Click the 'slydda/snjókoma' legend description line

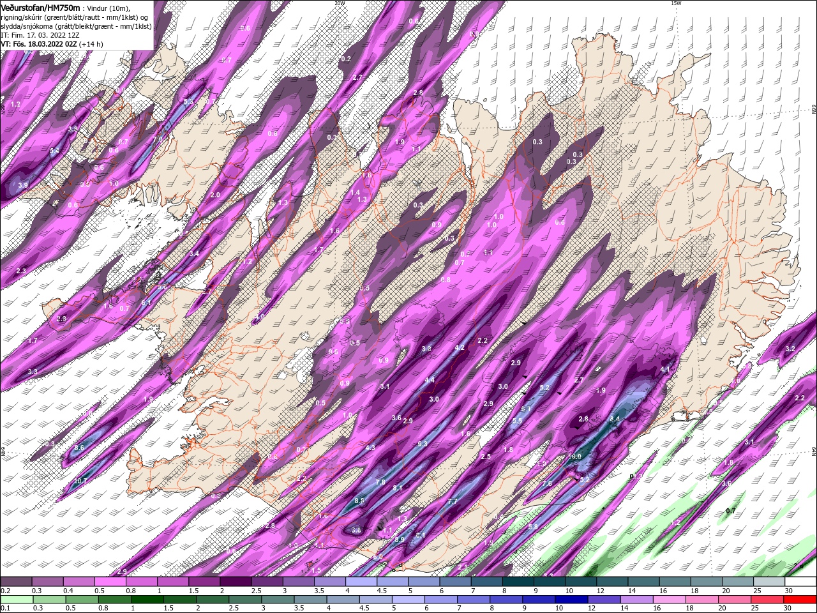76,26
